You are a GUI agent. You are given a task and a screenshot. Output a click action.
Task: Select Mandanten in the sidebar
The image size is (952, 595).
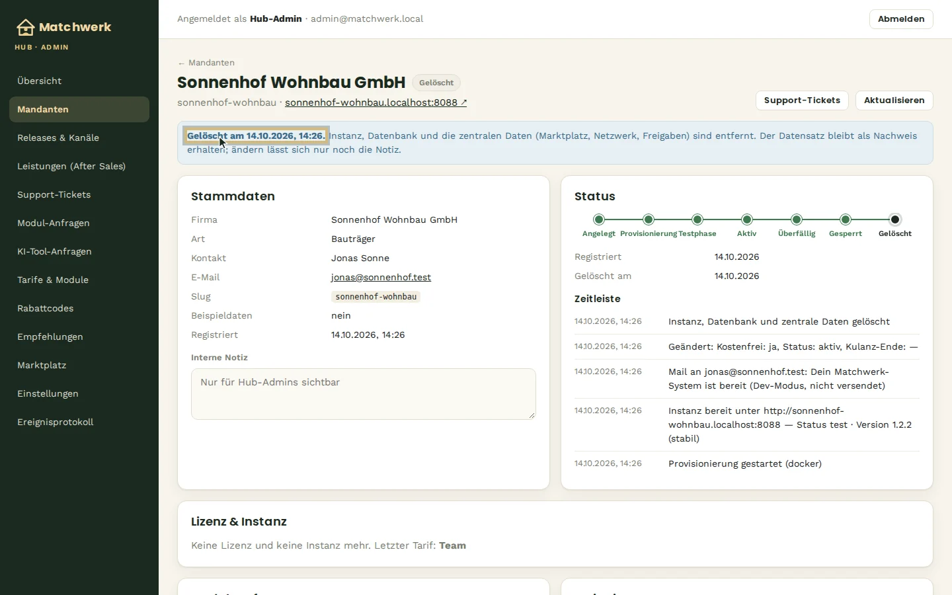(x=79, y=109)
